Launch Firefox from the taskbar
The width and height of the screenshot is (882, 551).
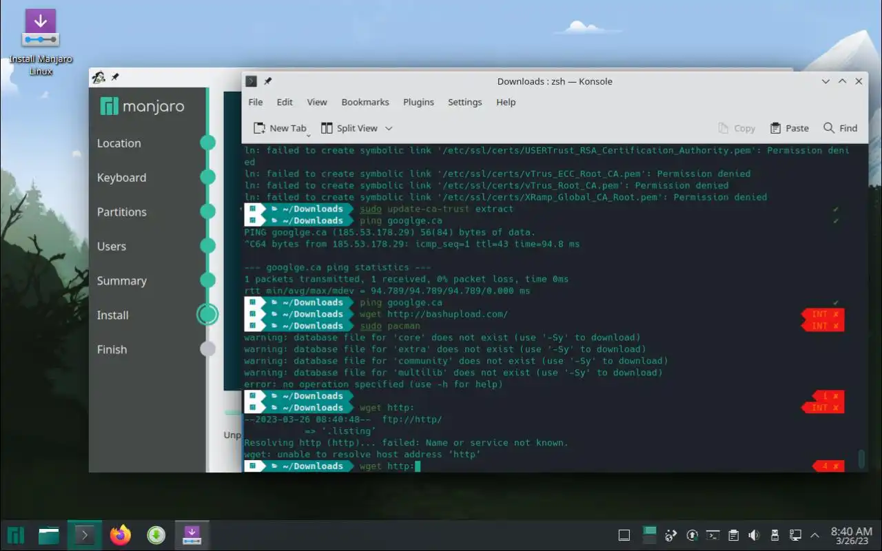pos(121,535)
